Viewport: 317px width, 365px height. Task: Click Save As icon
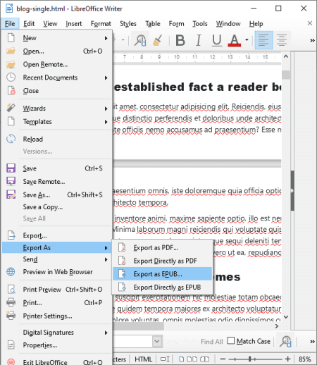pyautogui.click(x=11, y=194)
